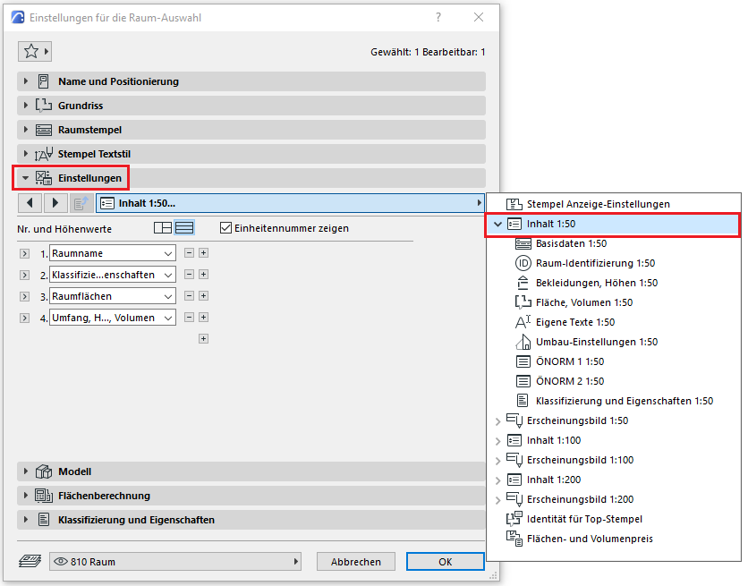Click the OK button
This screenshot has width=748, height=586.
(x=445, y=562)
